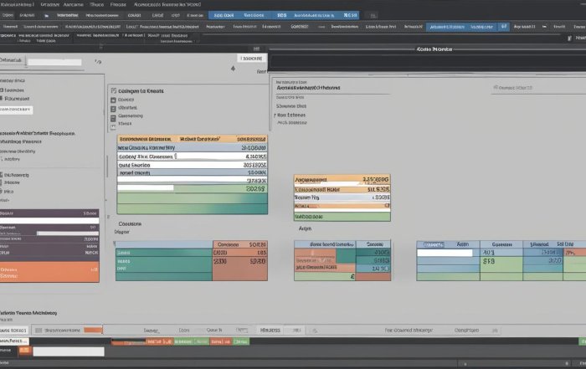Screen dimensions: 586x369
Task: Click the white highlighted button in the left sidebar
Action: tap(17, 110)
